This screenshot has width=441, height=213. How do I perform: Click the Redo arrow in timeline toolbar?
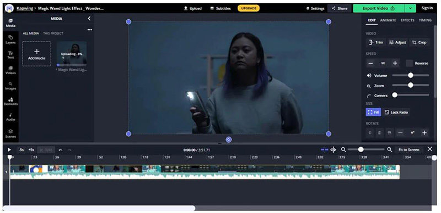pos(69,150)
